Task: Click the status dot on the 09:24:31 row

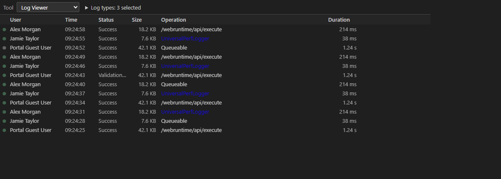Action: [5, 112]
